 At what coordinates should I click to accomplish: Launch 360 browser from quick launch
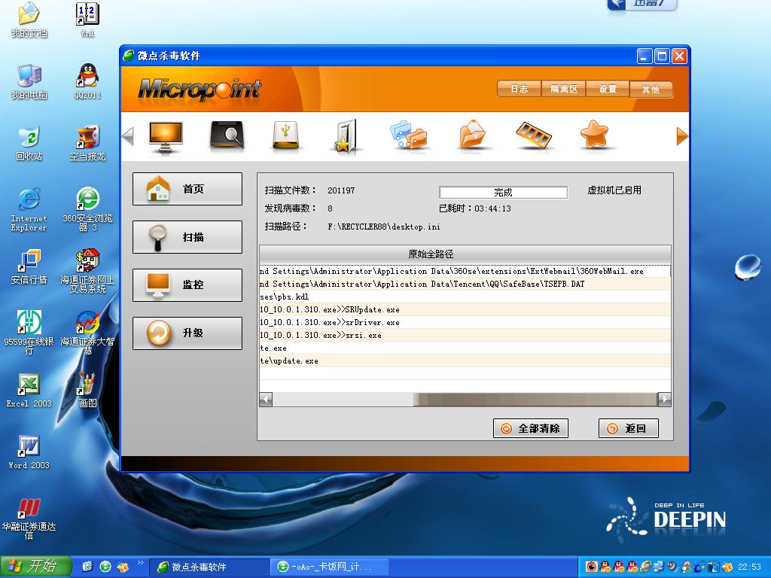point(105,567)
